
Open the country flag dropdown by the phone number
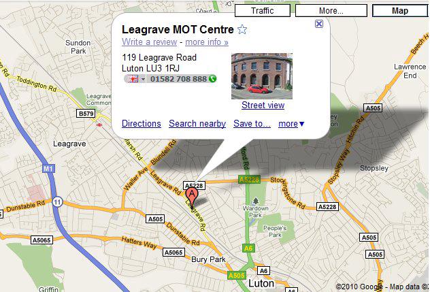[135, 79]
